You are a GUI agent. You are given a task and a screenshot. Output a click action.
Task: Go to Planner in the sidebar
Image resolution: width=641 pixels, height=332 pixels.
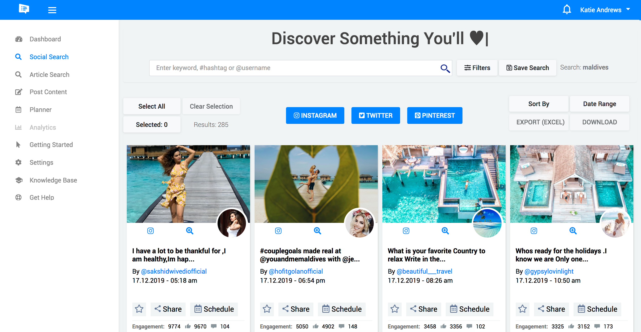(40, 110)
